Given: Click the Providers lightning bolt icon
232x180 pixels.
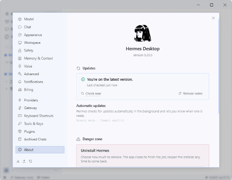Looking at the screenshot, I should pos(20,100).
